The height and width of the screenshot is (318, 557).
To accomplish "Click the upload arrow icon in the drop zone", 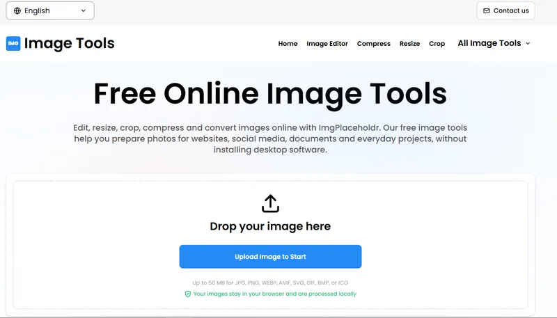I will 270,203.
